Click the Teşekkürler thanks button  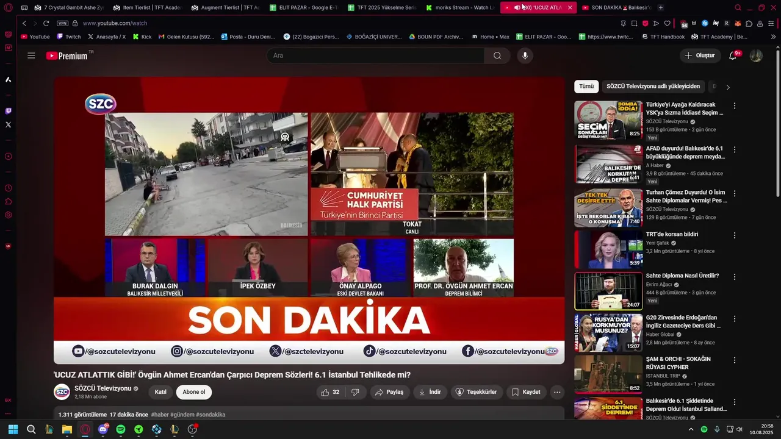point(477,392)
